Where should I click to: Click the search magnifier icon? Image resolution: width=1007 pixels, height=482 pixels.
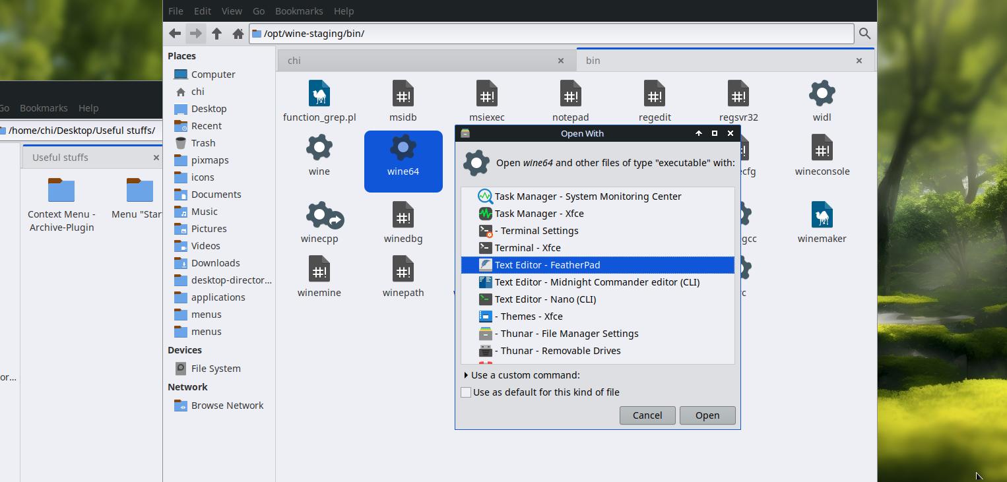coord(864,34)
